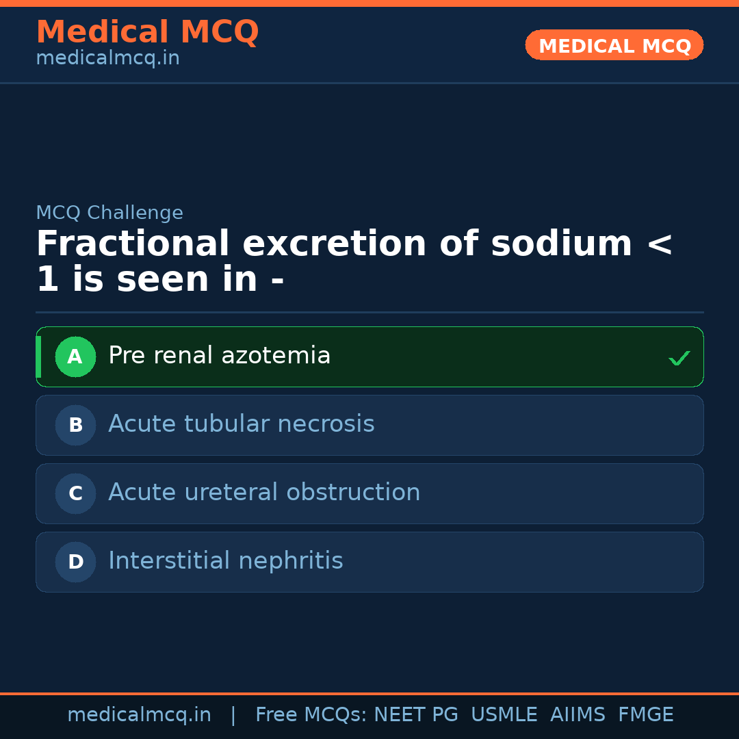Click the Medical MCQ header title

tap(147, 32)
